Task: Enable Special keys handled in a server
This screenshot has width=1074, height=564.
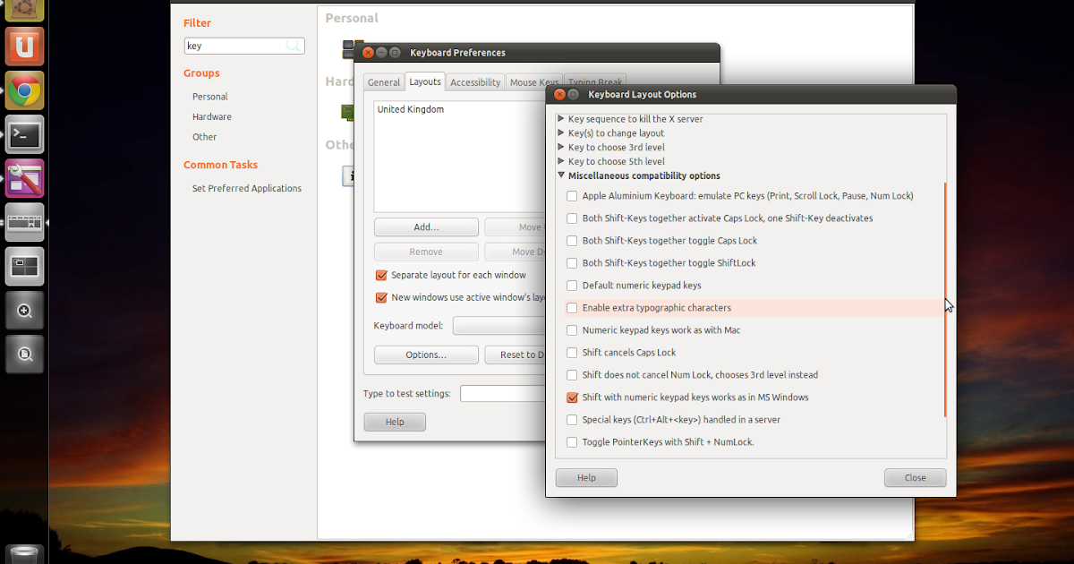Action: point(572,420)
